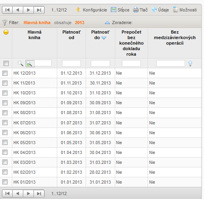Toggle sort arrow on Platnosť do column
Viewport: 204px width, 199px height.
pos(104,38)
